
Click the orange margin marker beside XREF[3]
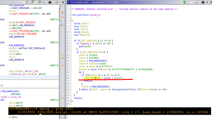[63, 65]
